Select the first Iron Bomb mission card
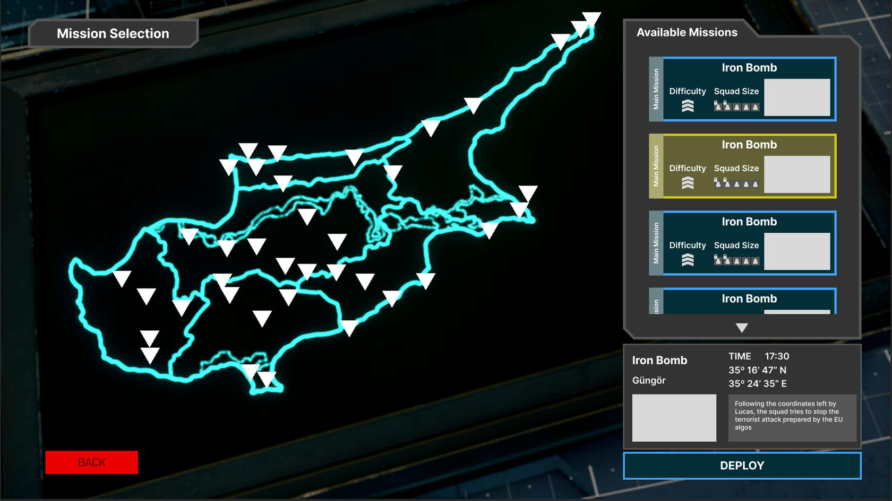Screen dimensions: 892x501 (743, 89)
